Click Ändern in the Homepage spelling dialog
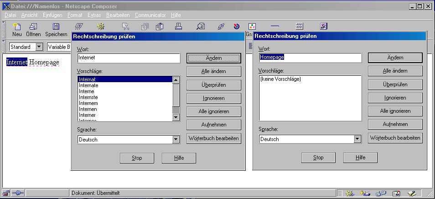 click(395, 58)
